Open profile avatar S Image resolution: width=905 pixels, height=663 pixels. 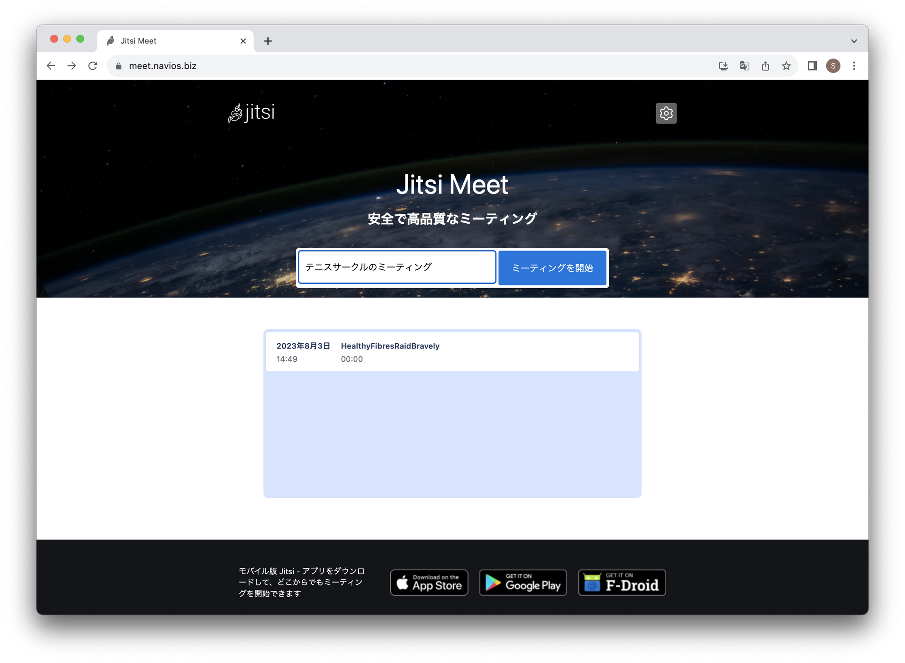coord(833,66)
